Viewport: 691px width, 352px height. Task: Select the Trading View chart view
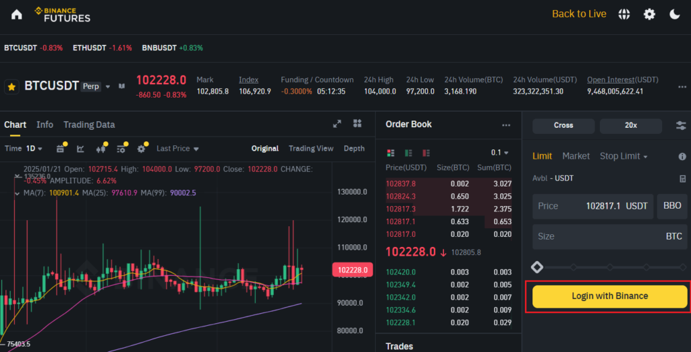coord(311,149)
